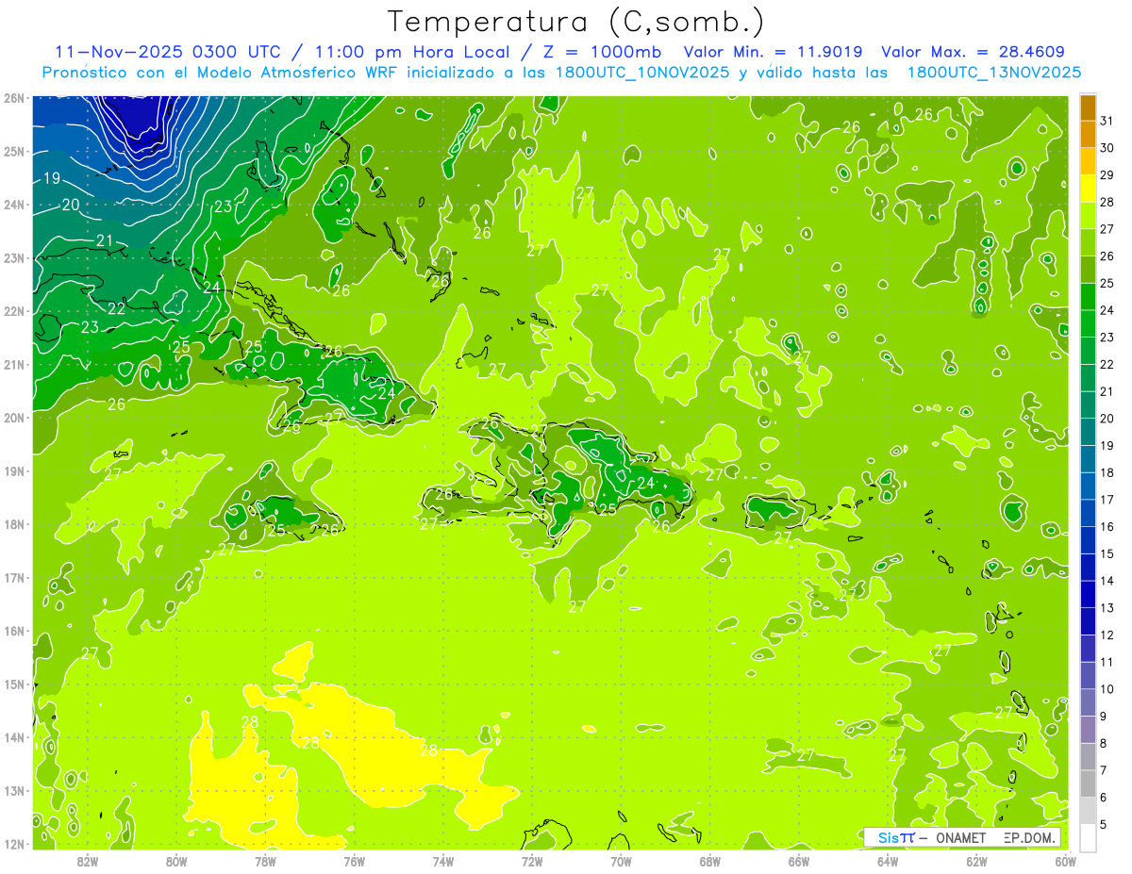Image resolution: width=1132 pixels, height=874 pixels.
Task: Click the 22 contour label on the map
Action: click(x=117, y=308)
